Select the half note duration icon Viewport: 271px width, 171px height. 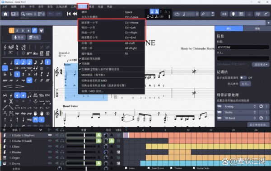coord(11,62)
